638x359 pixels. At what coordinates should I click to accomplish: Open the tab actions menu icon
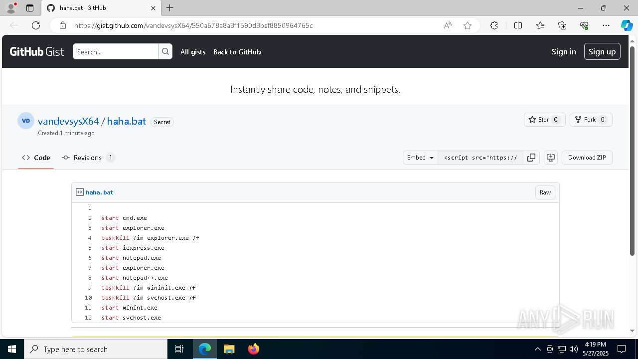tap(30, 8)
